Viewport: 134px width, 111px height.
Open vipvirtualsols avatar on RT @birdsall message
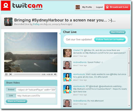tap(67, 89)
